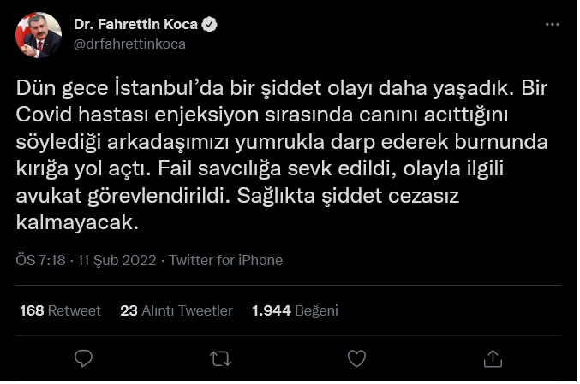
Task: Click the display name Dr. Fahrettin Koca
Action: tap(136, 25)
